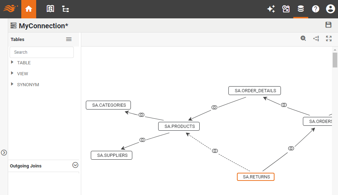This screenshot has width=338, height=195.
Task: Click the Search tables input field
Action: click(x=41, y=52)
